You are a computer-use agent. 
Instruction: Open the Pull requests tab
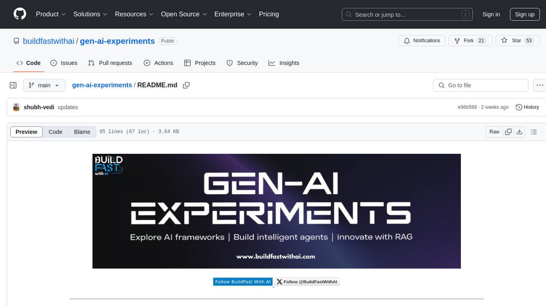coord(110,63)
